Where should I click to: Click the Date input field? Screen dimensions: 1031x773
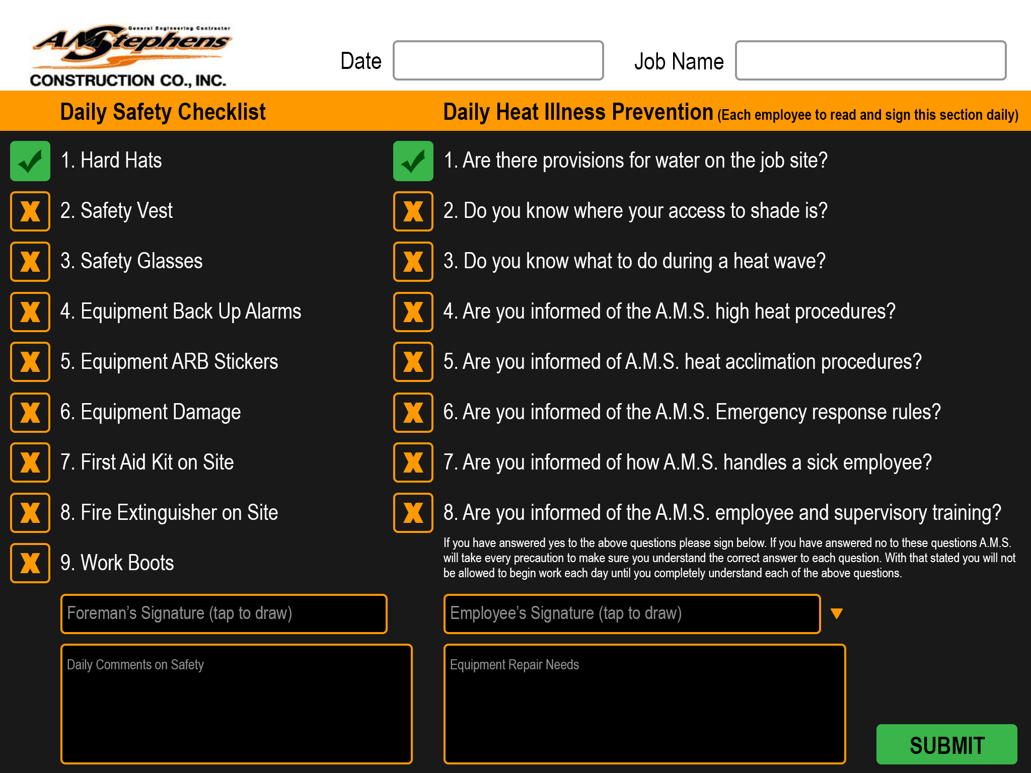click(x=498, y=60)
